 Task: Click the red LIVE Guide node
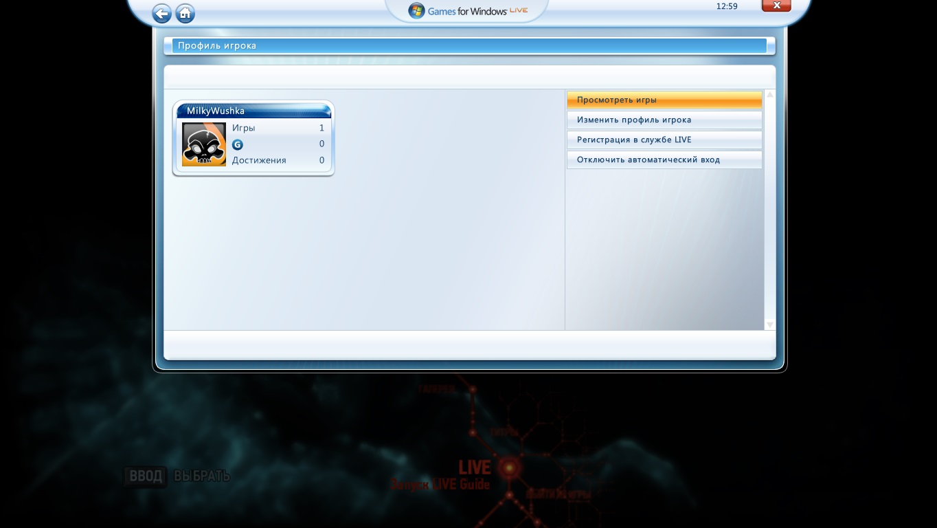click(509, 469)
